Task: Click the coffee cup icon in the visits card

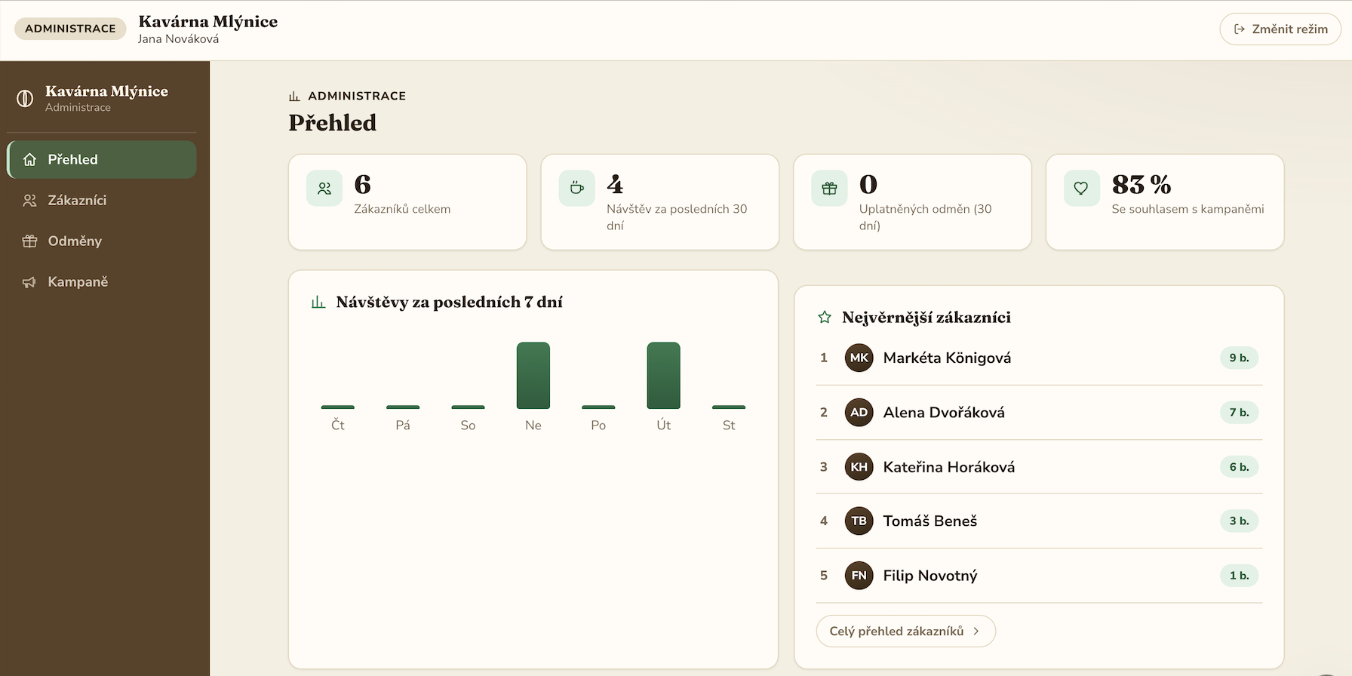Action: click(577, 189)
